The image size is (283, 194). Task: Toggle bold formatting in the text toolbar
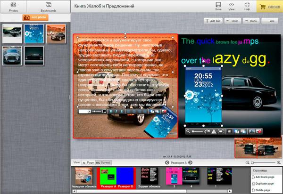coord(111,111)
